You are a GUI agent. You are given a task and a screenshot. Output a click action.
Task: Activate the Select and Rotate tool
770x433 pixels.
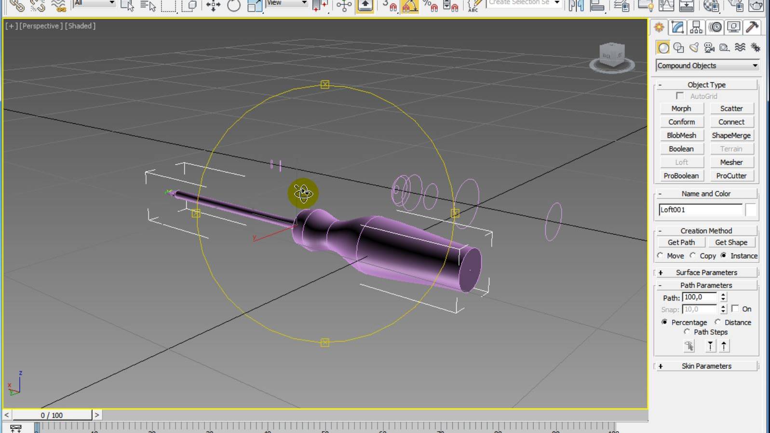(233, 5)
